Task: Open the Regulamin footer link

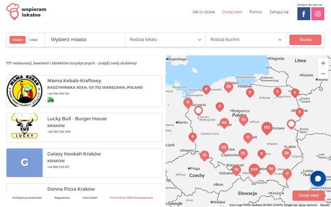Action: 62,198
